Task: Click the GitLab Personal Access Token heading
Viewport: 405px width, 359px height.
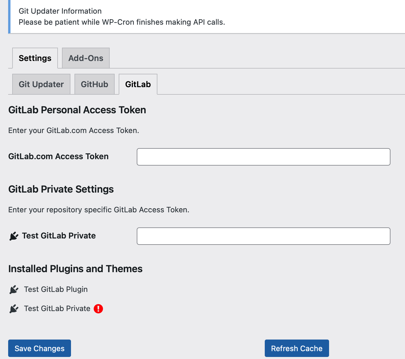Action: click(77, 110)
